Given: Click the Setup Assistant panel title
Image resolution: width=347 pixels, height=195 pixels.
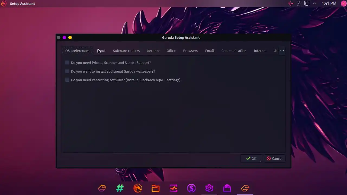Looking at the screenshot, I should (23, 4).
